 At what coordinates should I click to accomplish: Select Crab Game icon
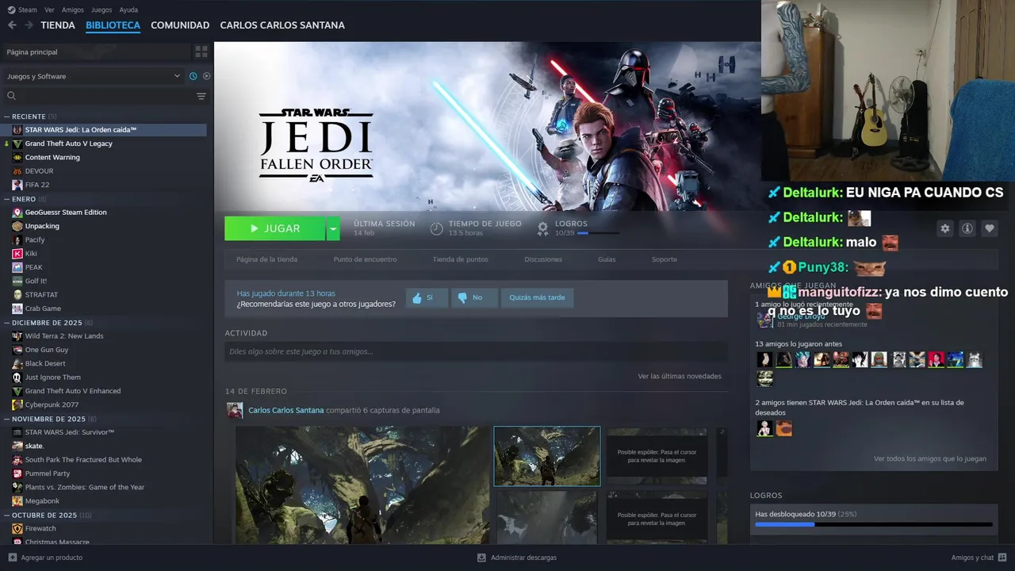(x=17, y=308)
